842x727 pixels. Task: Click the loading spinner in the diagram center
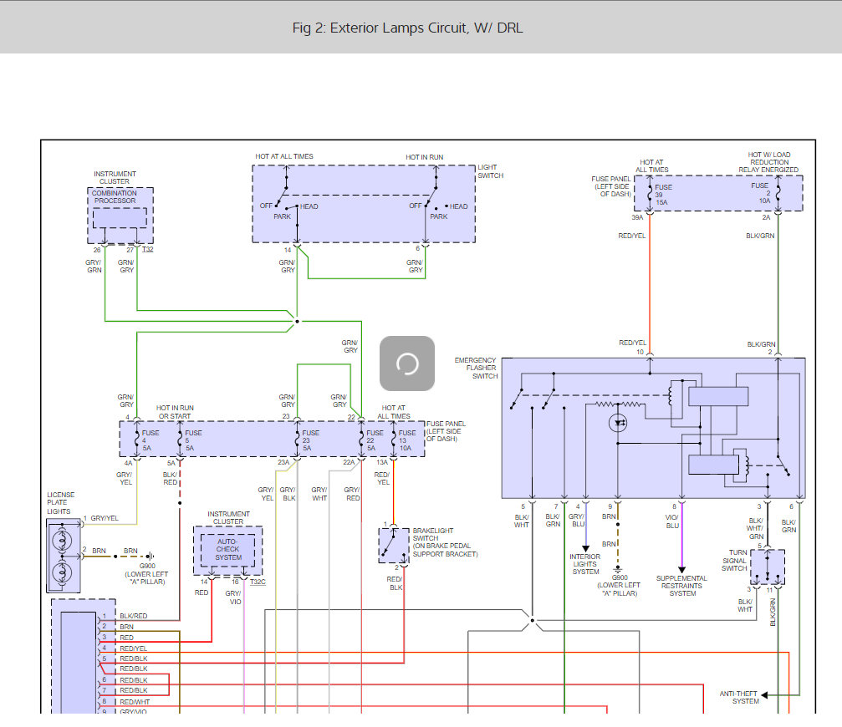point(407,363)
